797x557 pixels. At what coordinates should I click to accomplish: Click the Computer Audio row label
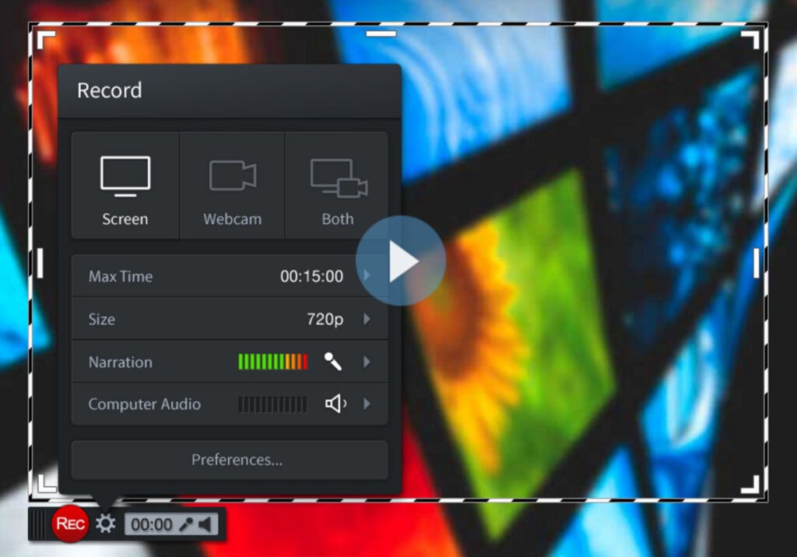tap(144, 404)
